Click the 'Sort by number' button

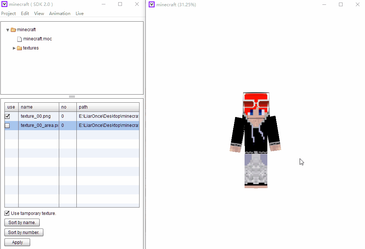(x=24, y=232)
